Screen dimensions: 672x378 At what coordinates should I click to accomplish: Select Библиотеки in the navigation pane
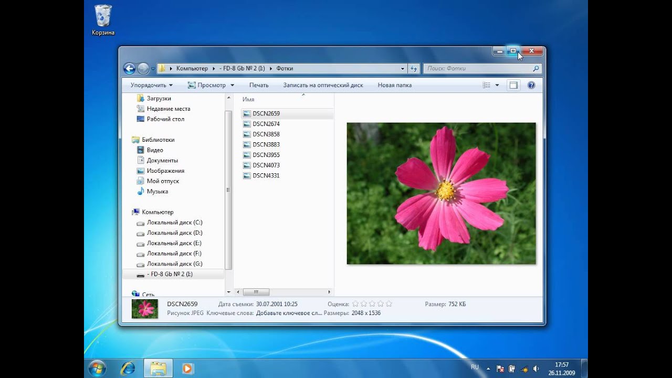157,140
